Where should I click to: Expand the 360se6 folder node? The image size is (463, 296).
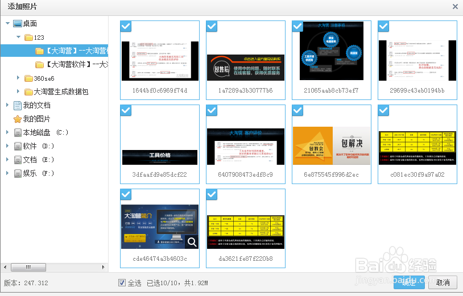tap(18, 78)
